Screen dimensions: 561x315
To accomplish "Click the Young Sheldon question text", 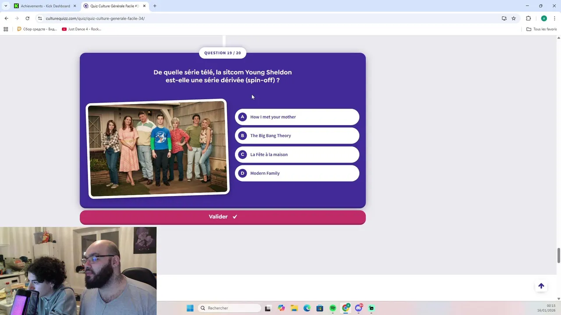I will coord(223,76).
